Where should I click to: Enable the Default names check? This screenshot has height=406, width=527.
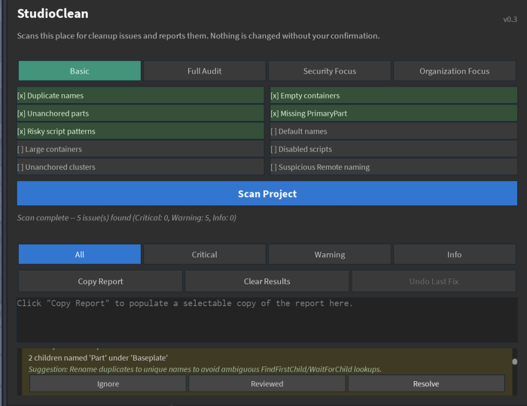point(394,131)
